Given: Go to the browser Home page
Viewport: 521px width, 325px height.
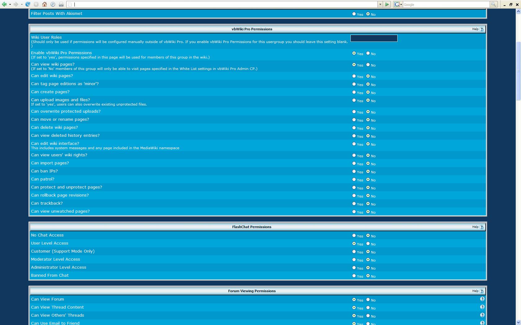Looking at the screenshot, I should tap(45, 4).
